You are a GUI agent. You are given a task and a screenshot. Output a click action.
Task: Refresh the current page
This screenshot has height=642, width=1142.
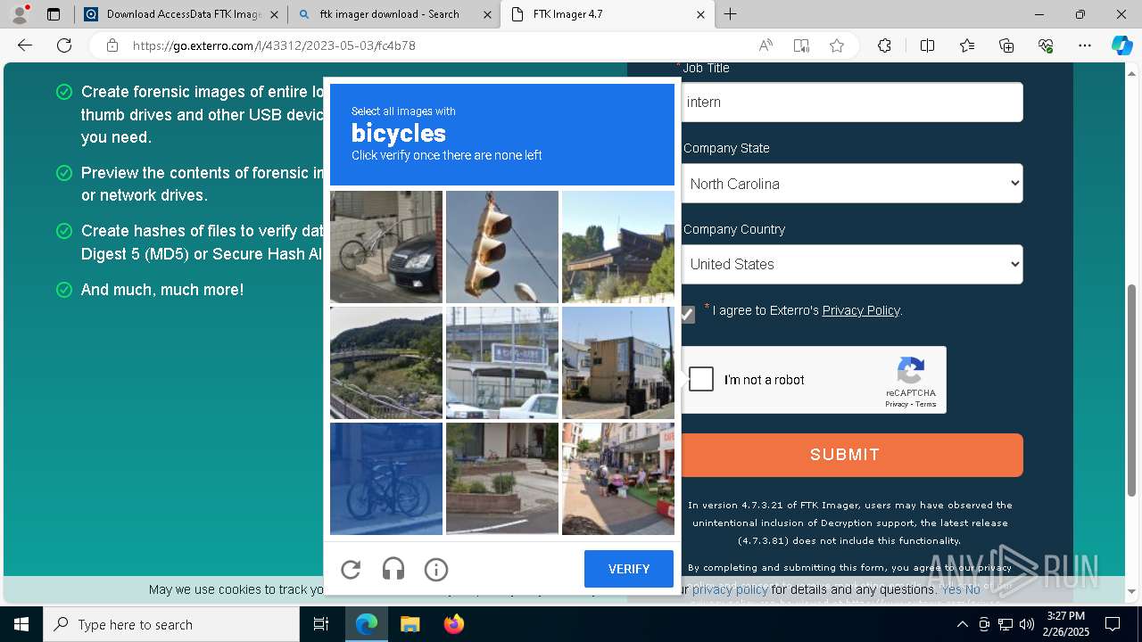(64, 45)
